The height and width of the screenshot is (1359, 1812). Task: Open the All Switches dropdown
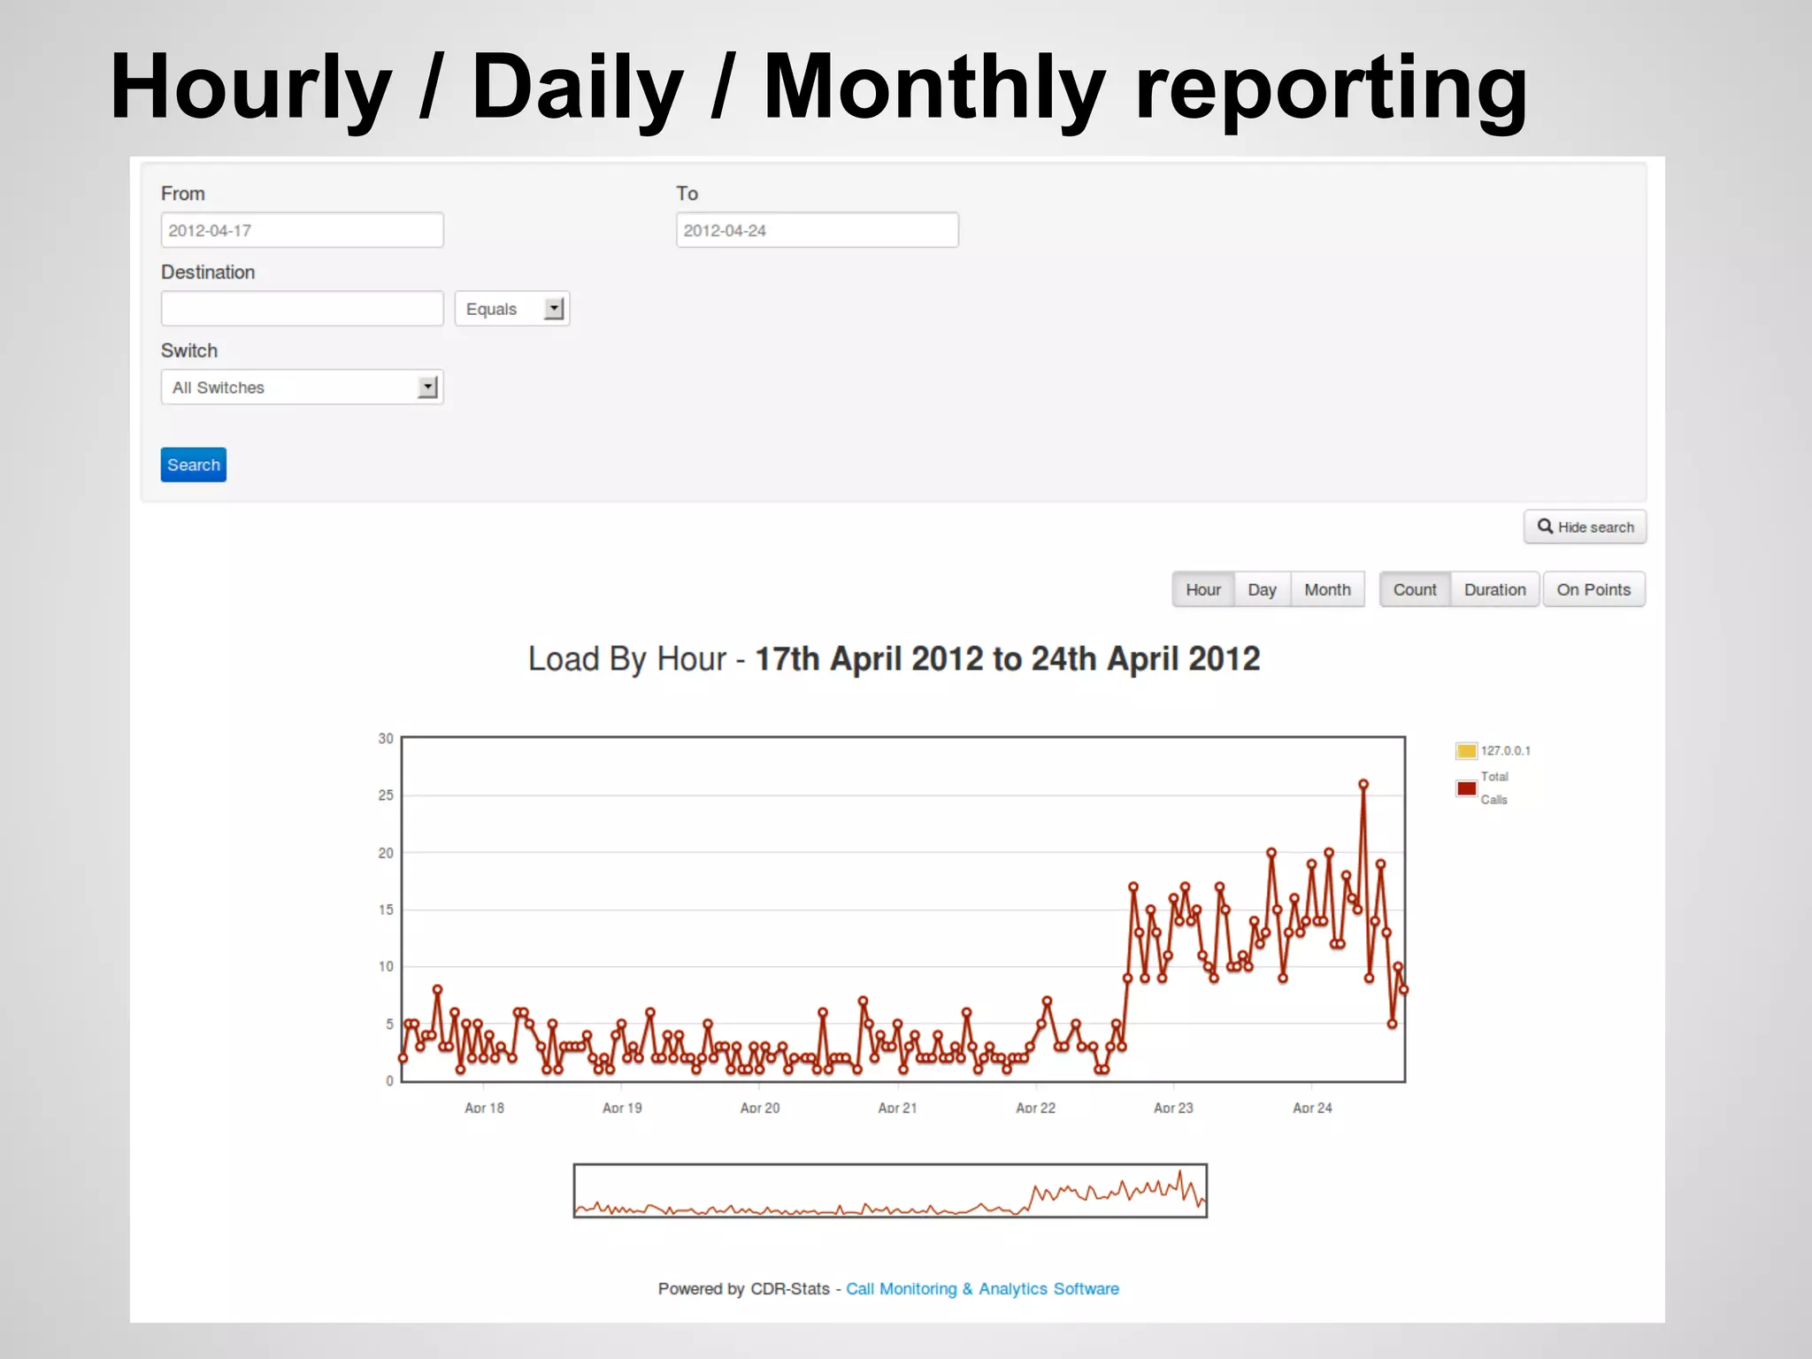302,388
